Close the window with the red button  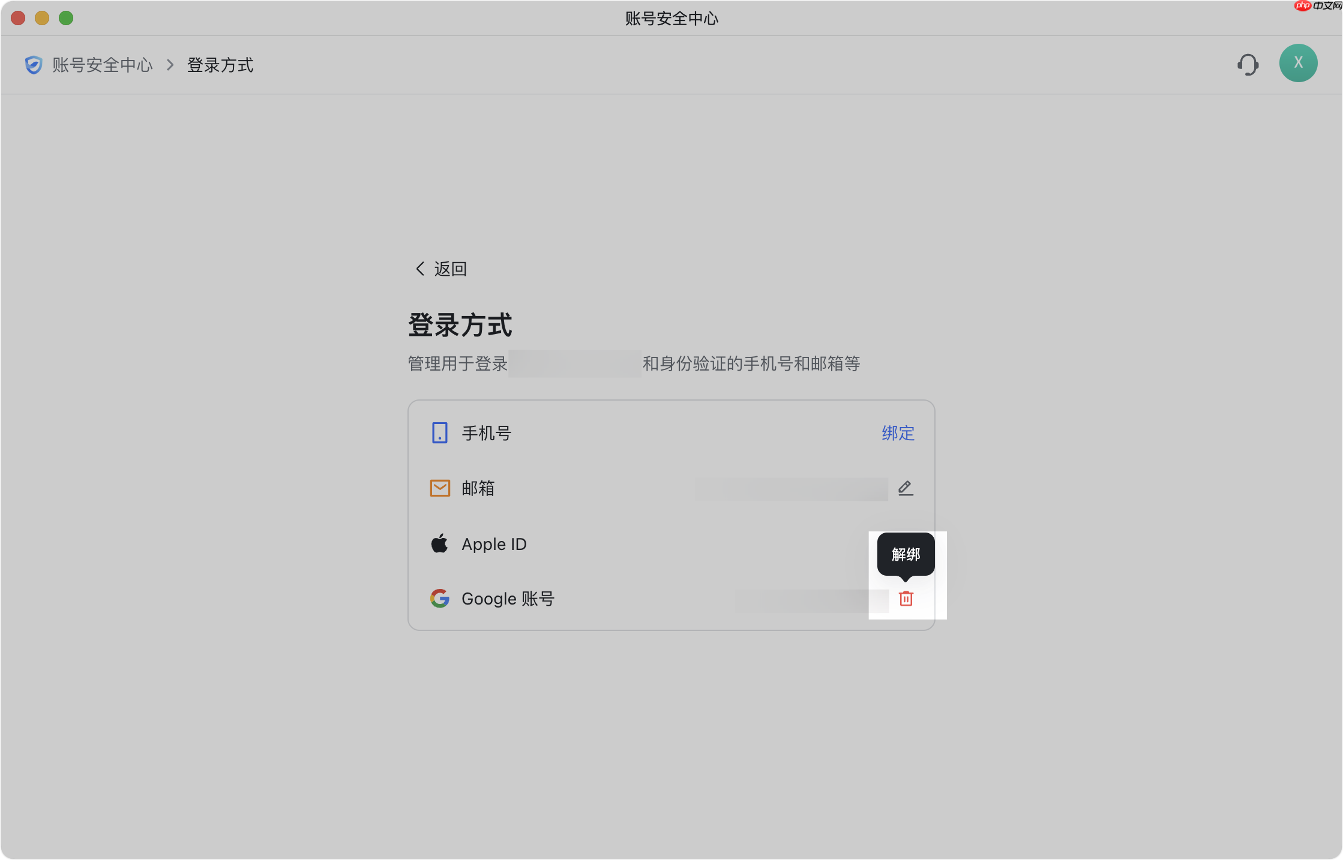(18, 18)
